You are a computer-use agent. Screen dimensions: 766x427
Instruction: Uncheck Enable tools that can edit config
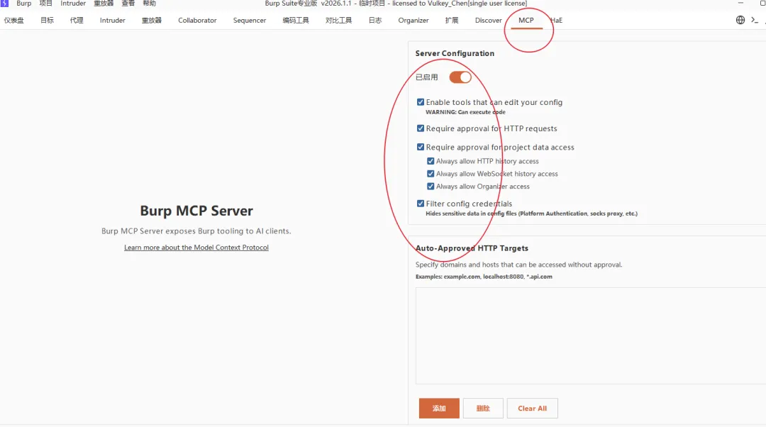coord(421,102)
